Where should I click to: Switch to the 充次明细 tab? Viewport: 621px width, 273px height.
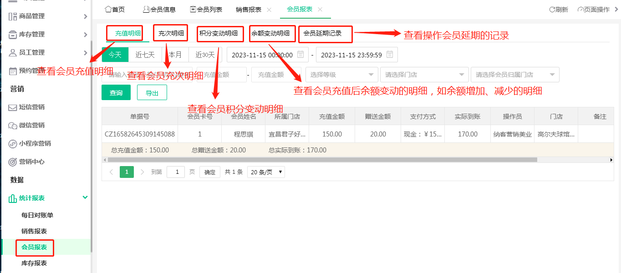(x=170, y=33)
